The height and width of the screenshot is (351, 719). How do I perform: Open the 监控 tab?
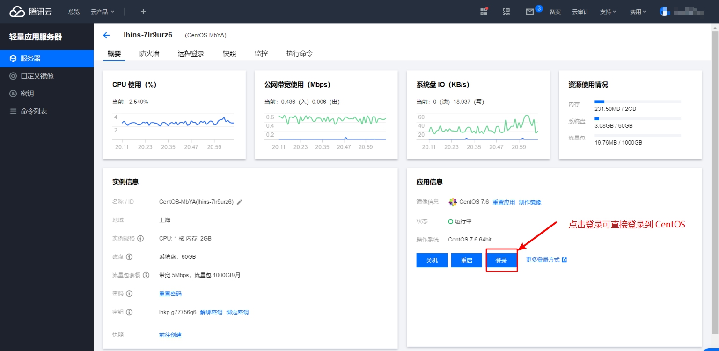261,53
